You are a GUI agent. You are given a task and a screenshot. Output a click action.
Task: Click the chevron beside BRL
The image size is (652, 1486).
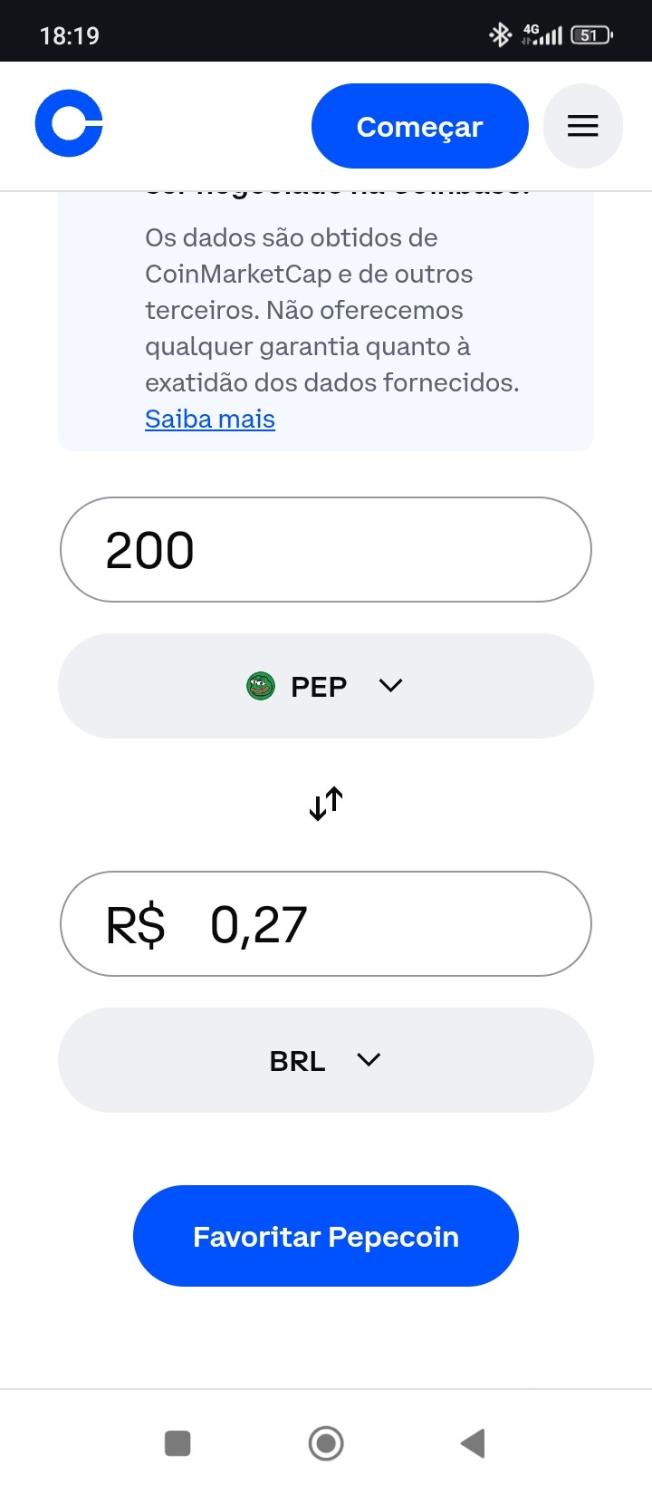click(369, 1060)
